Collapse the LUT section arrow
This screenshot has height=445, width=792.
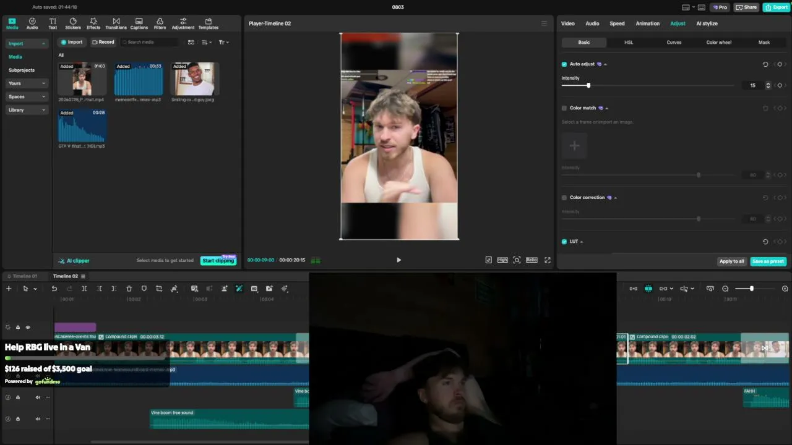point(582,242)
